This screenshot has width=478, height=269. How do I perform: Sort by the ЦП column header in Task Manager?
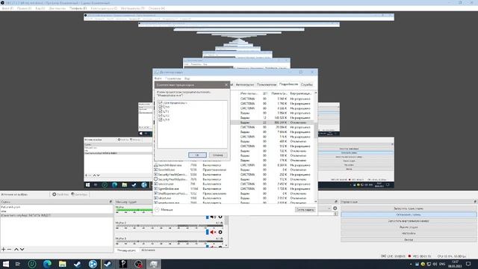[x=264, y=93]
